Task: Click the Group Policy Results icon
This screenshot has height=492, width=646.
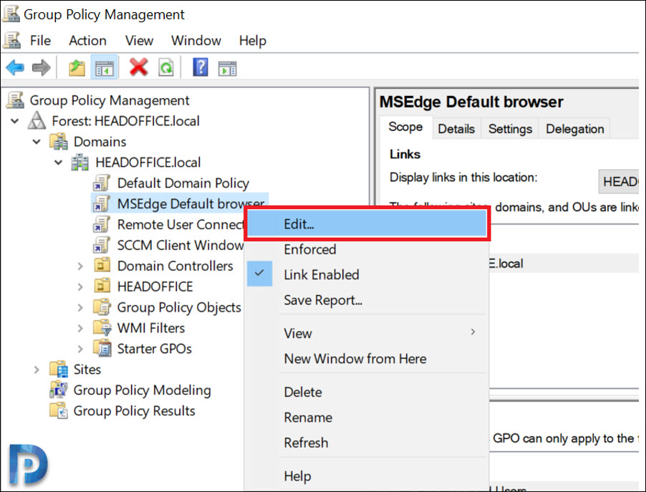Action: 59,410
